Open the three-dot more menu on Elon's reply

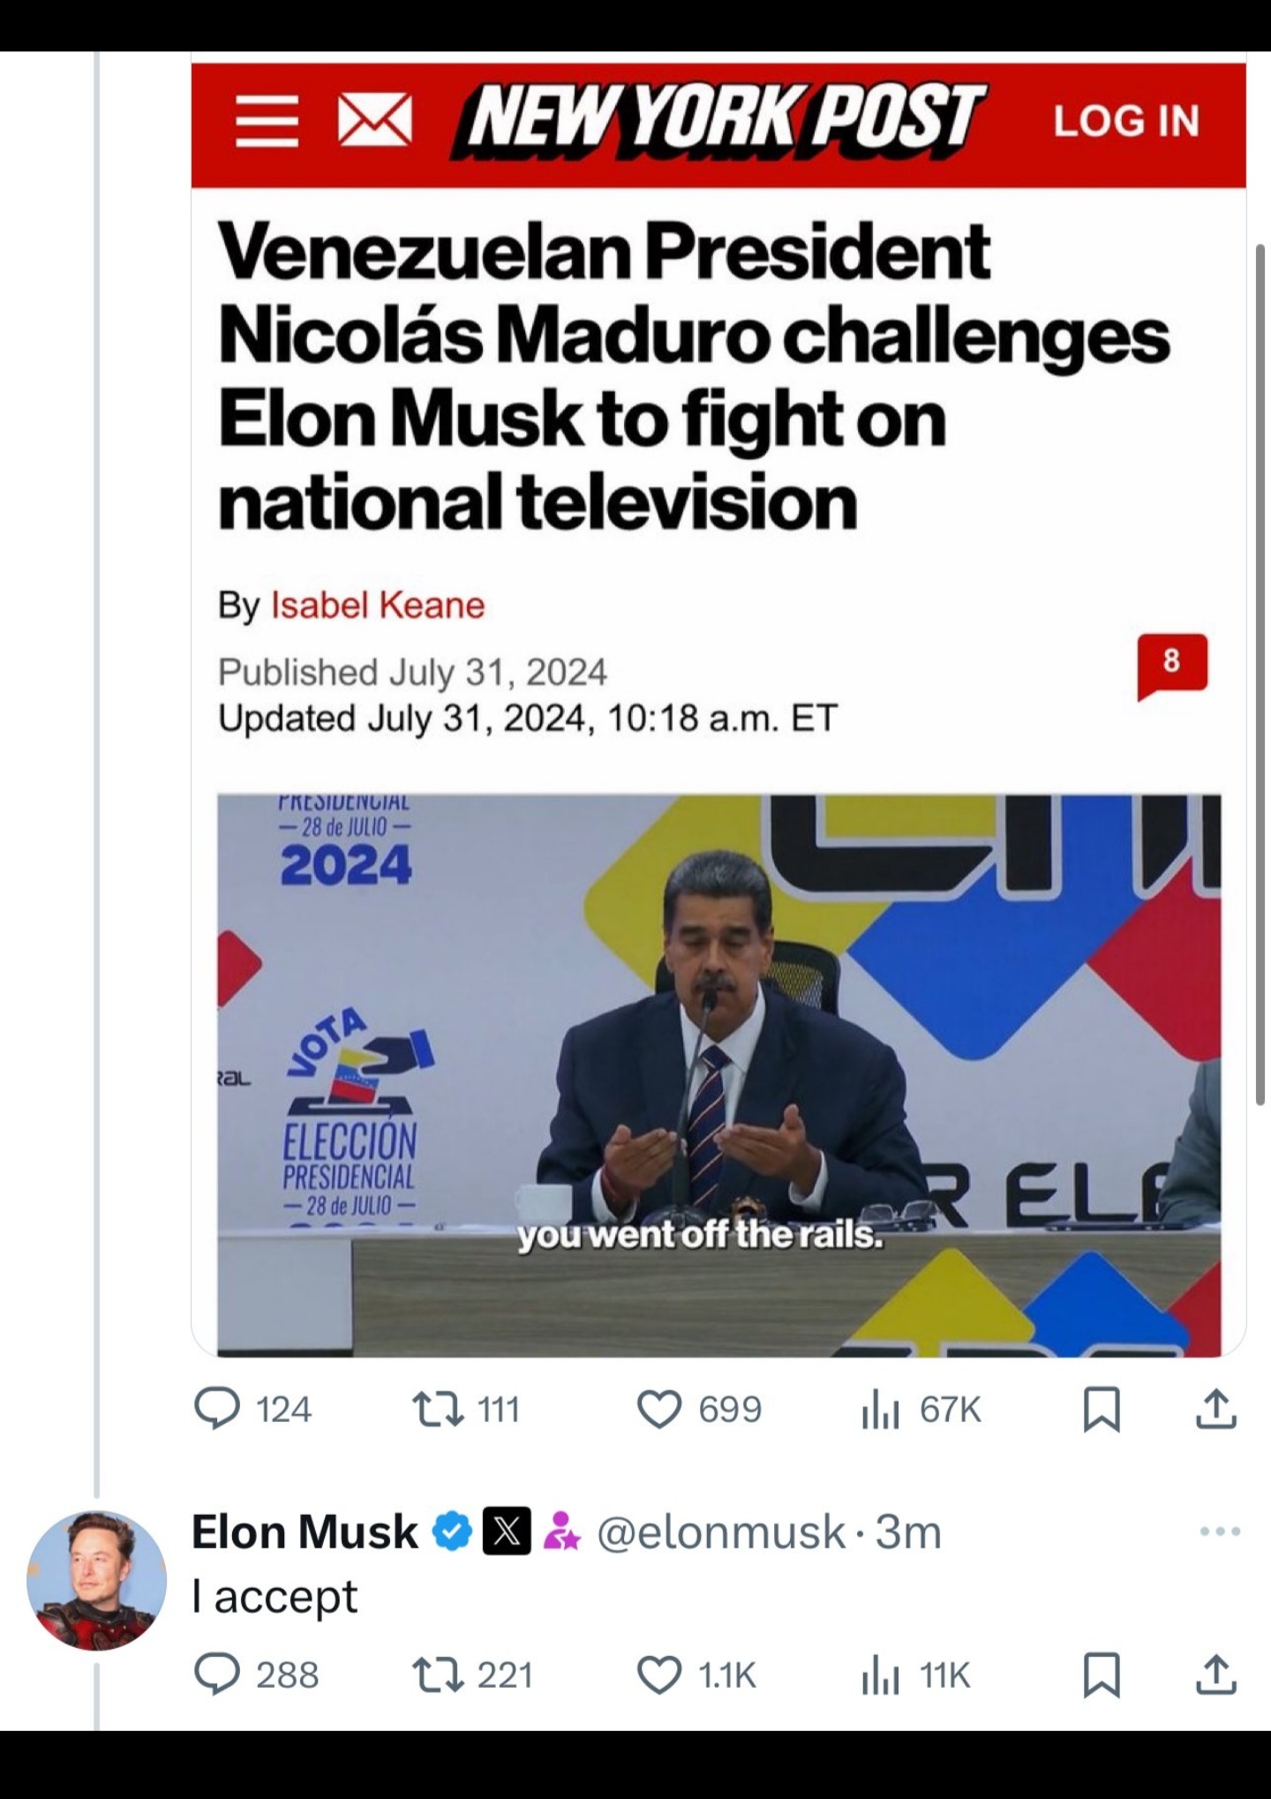coord(1220,1532)
